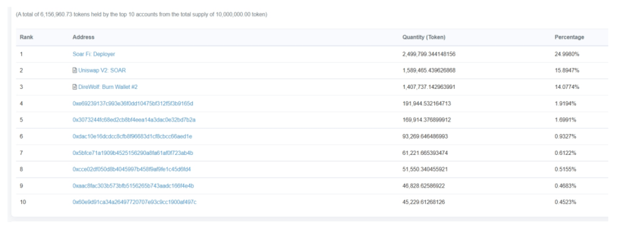Open address starting 0xe69239137c993e
This screenshot has width=620, height=239.
coord(133,103)
